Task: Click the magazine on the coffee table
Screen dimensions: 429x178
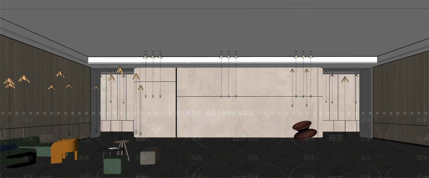Action: [x=113, y=148]
